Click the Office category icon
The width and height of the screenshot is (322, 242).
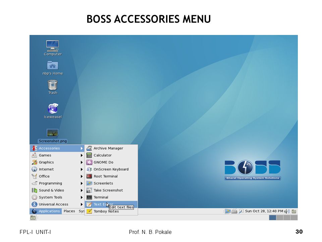point(35,176)
